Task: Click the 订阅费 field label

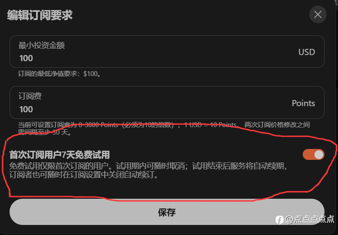Action: click(x=30, y=96)
